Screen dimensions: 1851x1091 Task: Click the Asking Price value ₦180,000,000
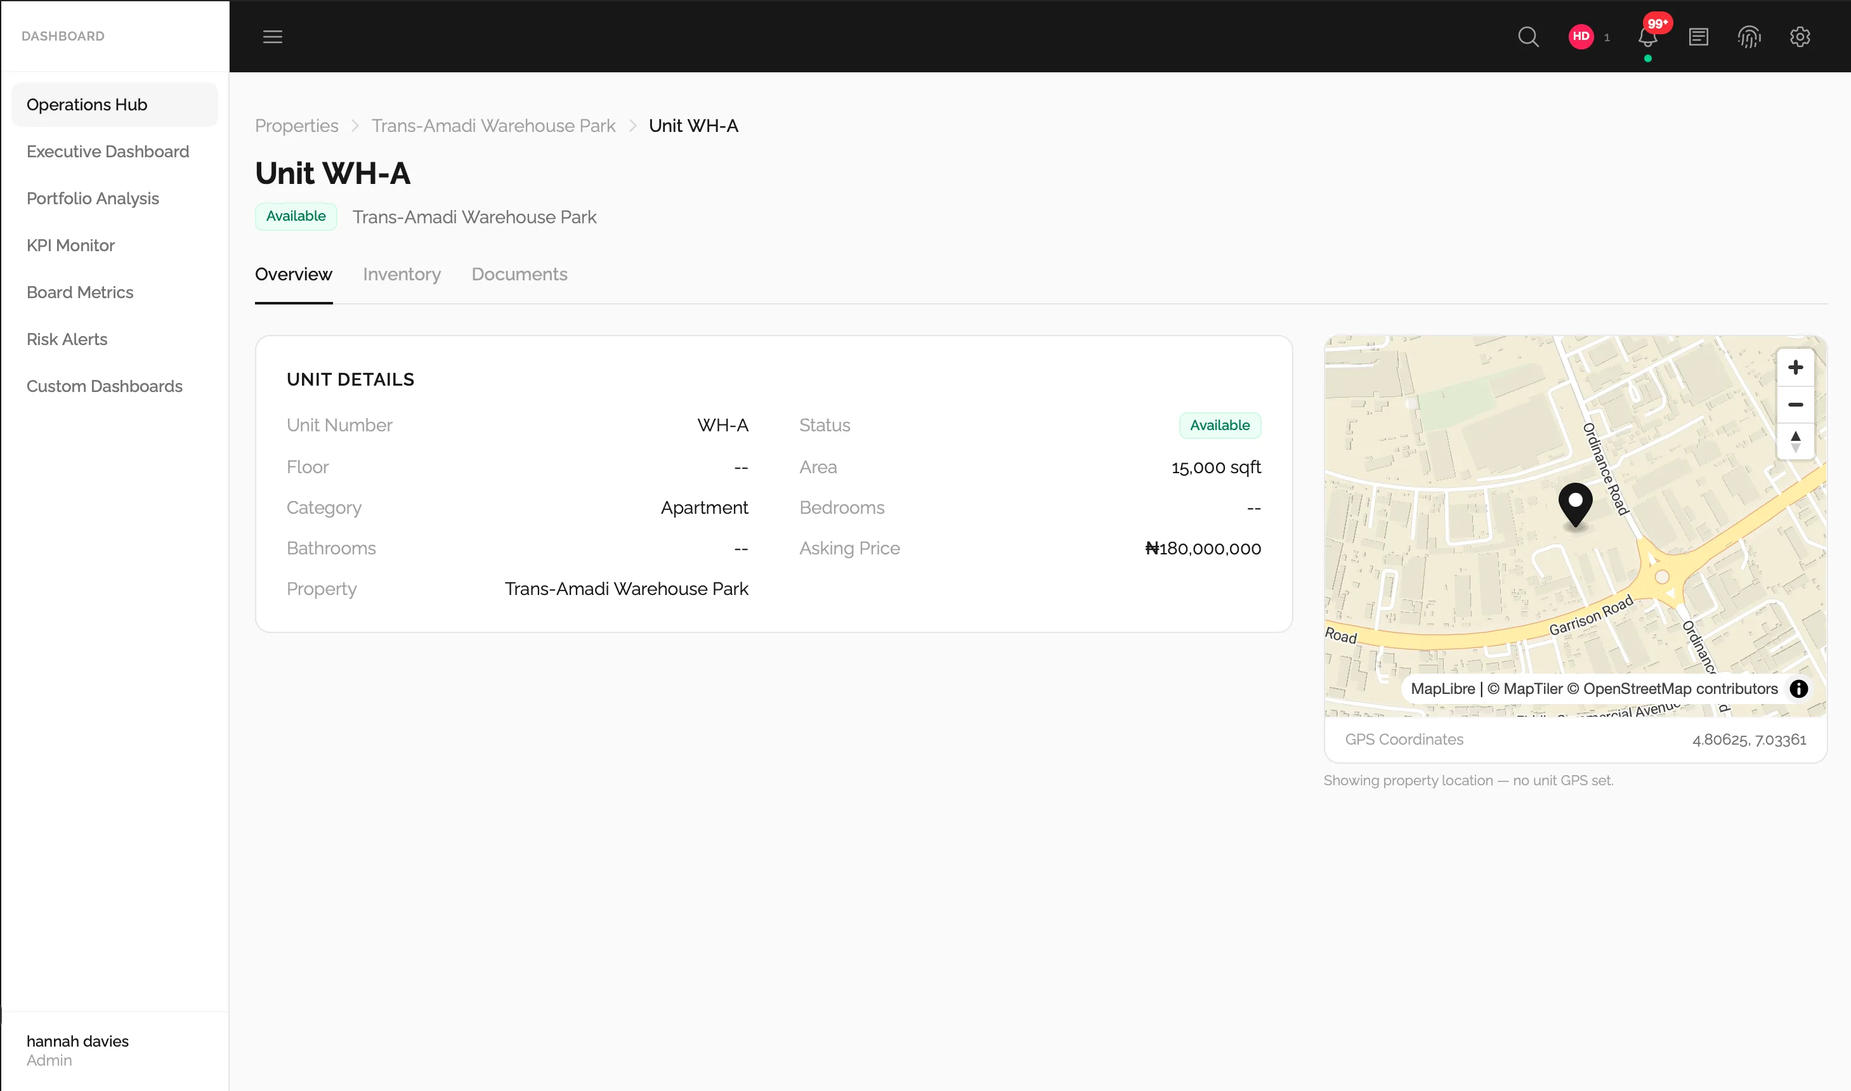(x=1203, y=549)
